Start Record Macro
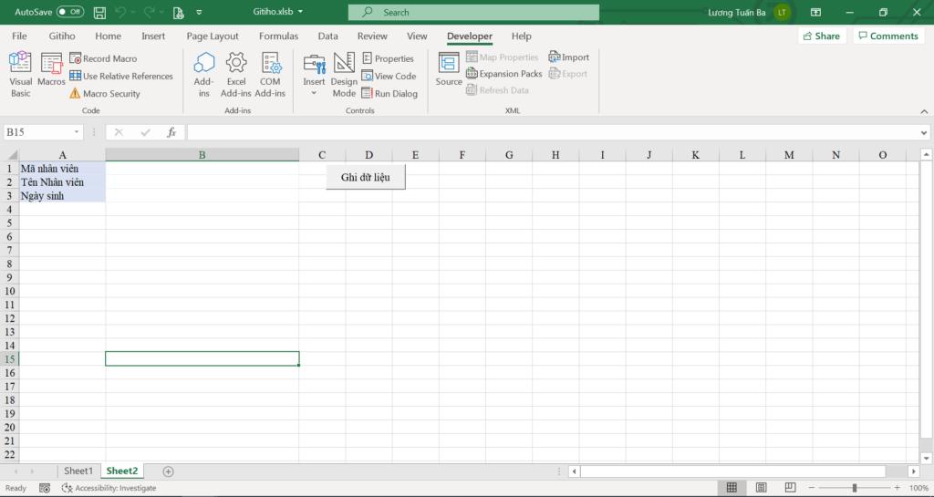This screenshot has height=497, width=934. click(103, 58)
